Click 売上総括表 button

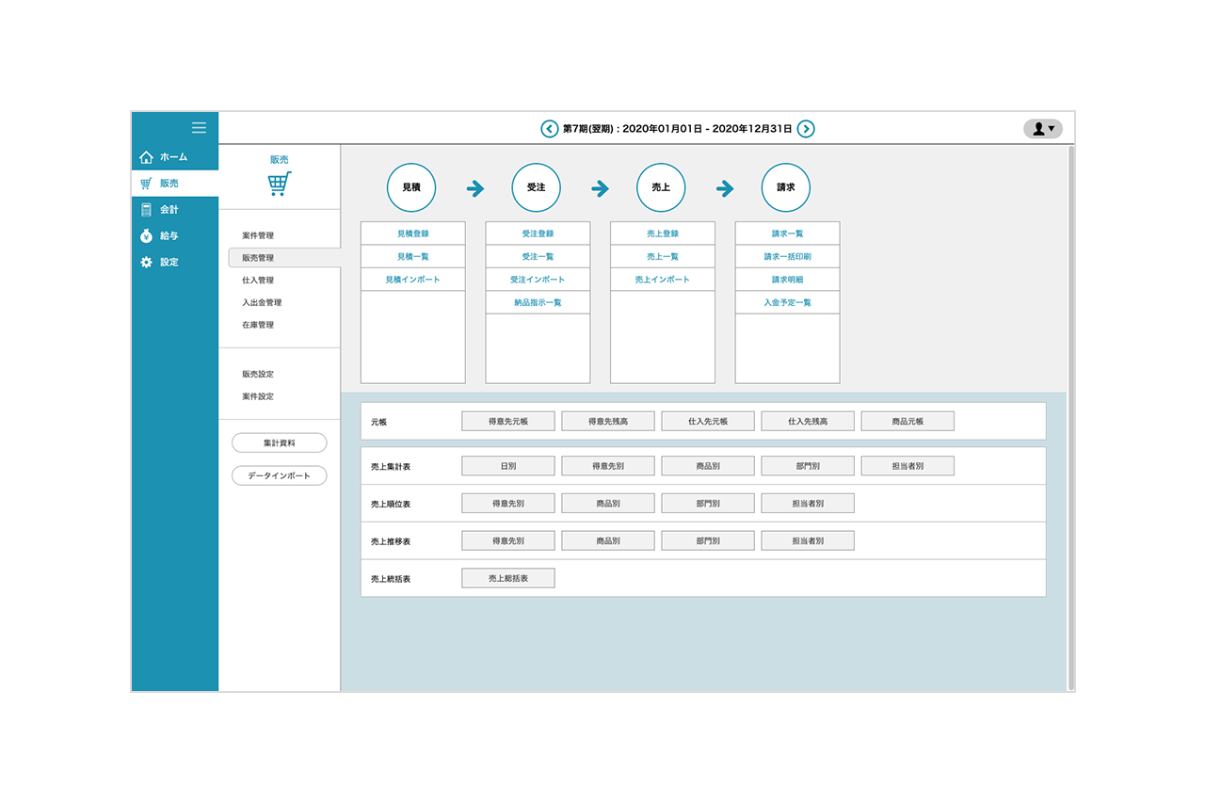(x=508, y=578)
